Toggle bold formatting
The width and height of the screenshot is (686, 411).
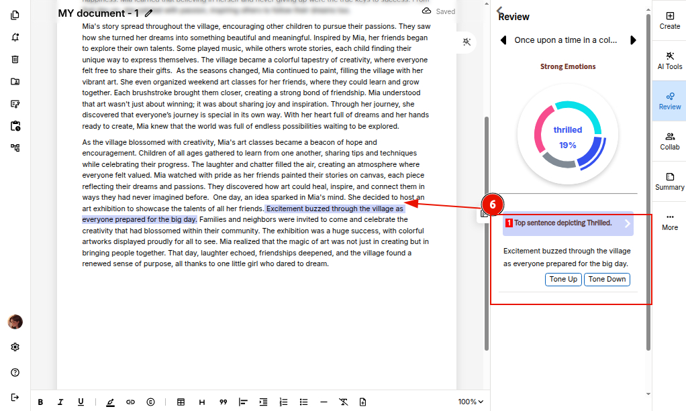pos(40,402)
